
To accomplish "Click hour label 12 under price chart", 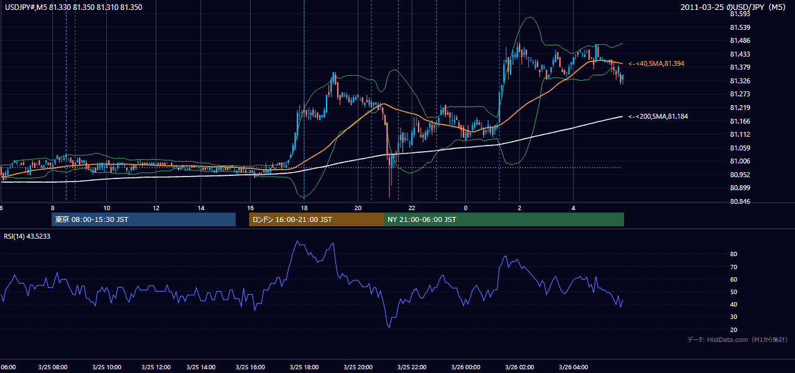I will (156, 208).
